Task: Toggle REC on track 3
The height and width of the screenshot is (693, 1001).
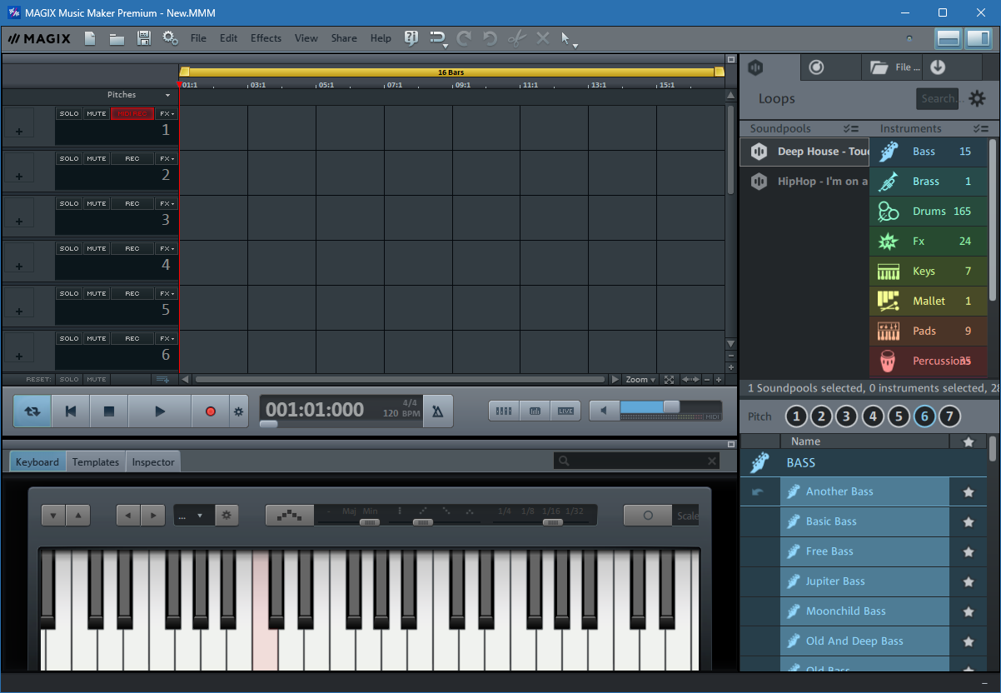Action: pos(132,203)
